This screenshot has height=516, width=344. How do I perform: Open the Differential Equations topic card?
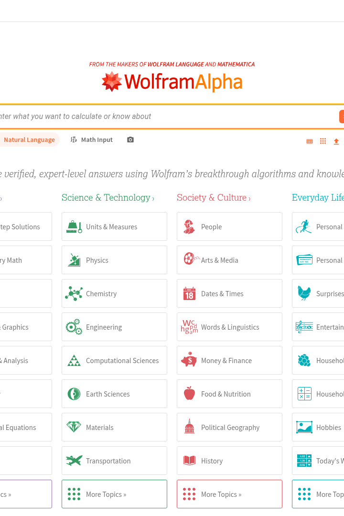(26, 427)
